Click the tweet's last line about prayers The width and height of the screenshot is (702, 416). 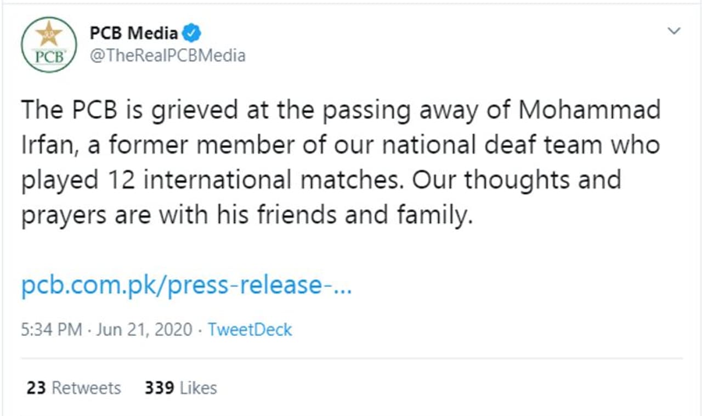click(247, 216)
